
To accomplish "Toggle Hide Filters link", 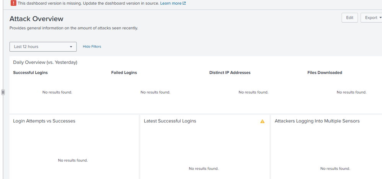I will point(92,47).
